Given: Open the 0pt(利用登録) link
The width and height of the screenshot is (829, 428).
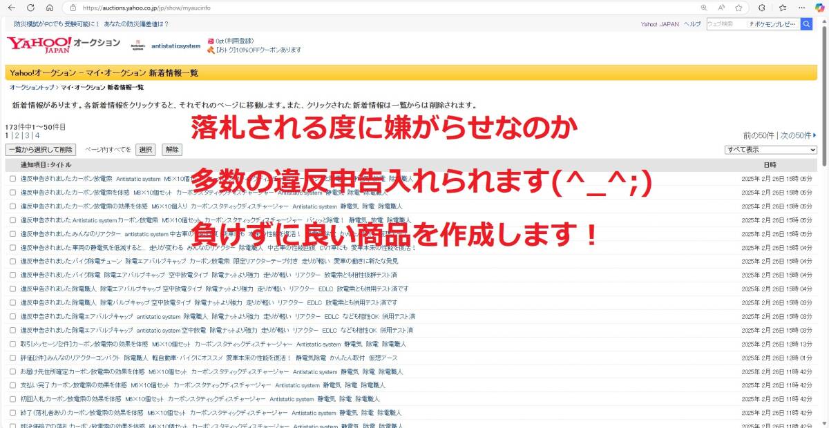Looking at the screenshot, I should click(235, 41).
